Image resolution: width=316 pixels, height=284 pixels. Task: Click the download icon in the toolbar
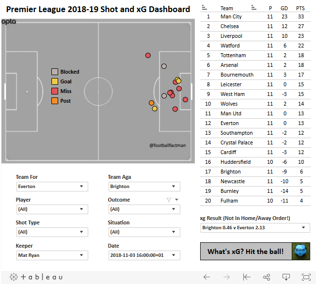[286, 277]
